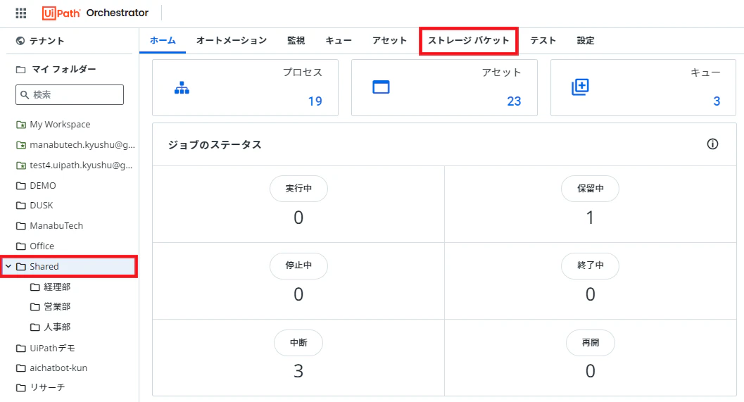
Task: Select the マイ フォルダー heading
Action: 63,70
